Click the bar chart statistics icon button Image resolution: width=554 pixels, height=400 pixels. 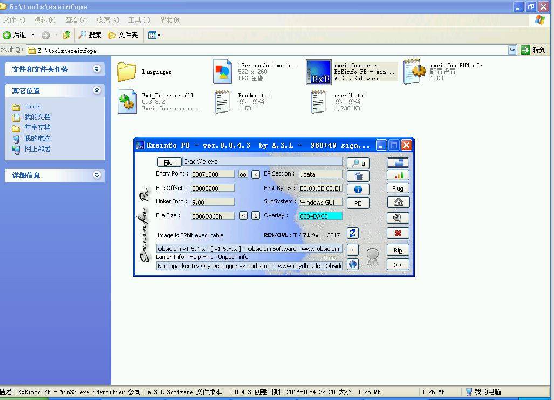[398, 176]
